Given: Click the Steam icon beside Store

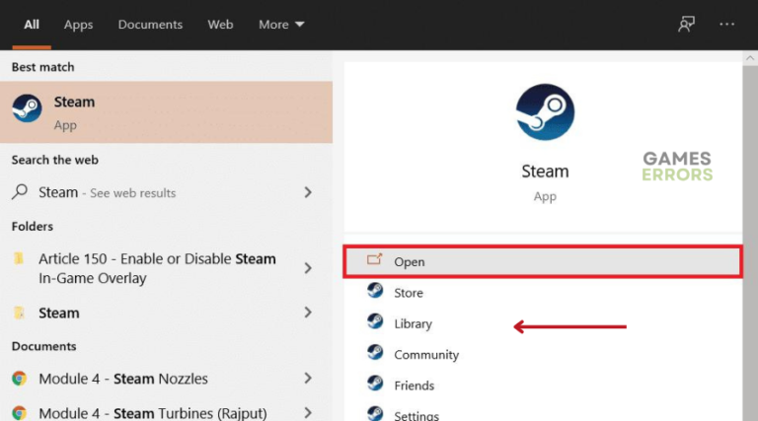Looking at the screenshot, I should pos(375,292).
